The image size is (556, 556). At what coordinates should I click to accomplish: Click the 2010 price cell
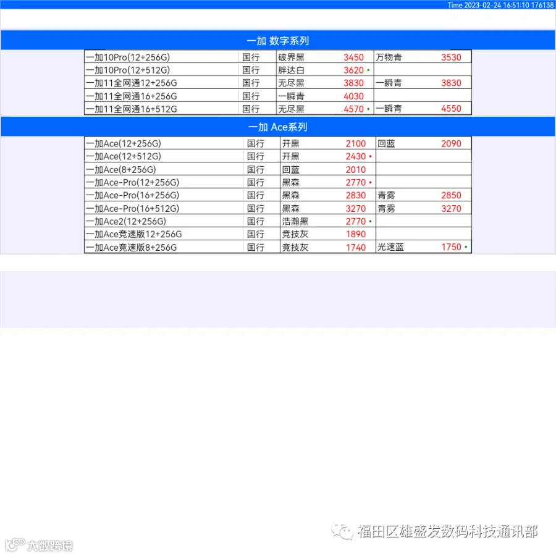(x=356, y=169)
